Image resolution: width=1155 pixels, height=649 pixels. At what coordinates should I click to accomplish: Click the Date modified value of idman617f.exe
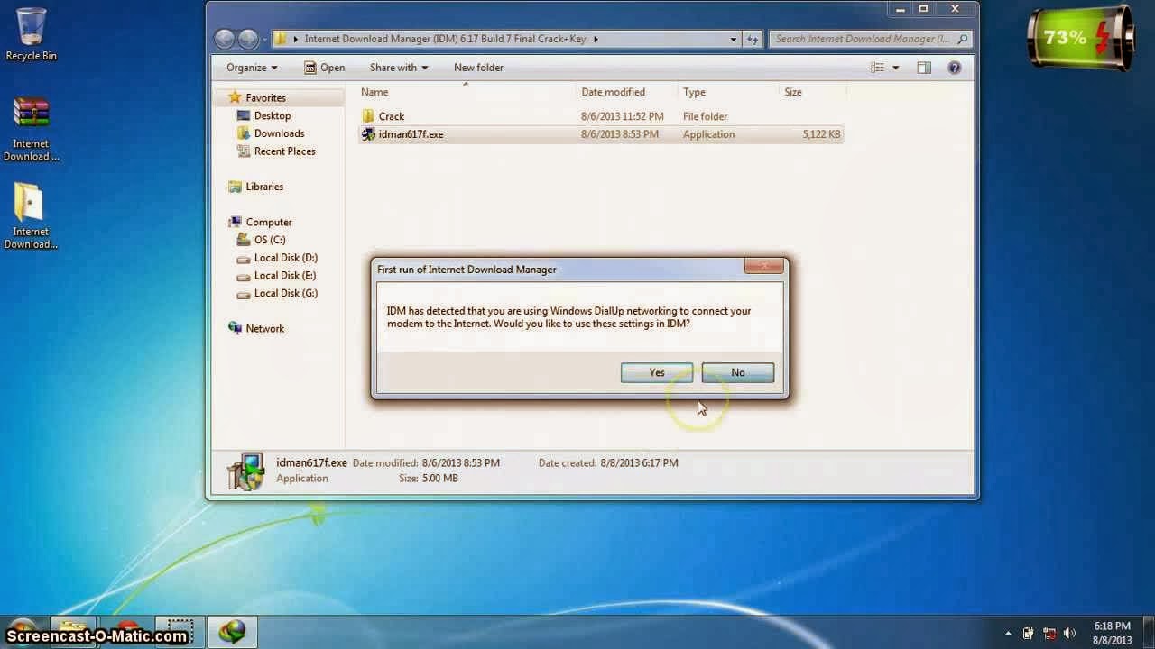[620, 134]
